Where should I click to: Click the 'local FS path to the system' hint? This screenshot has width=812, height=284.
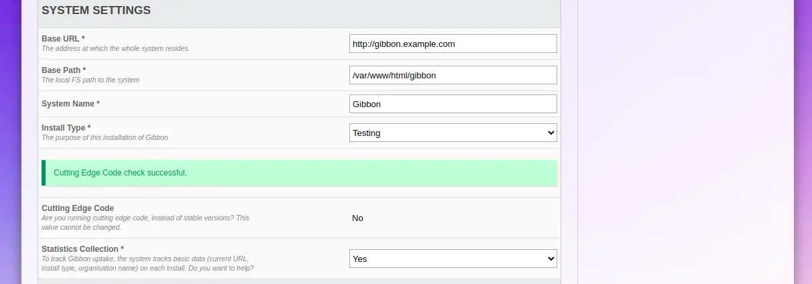(91, 80)
